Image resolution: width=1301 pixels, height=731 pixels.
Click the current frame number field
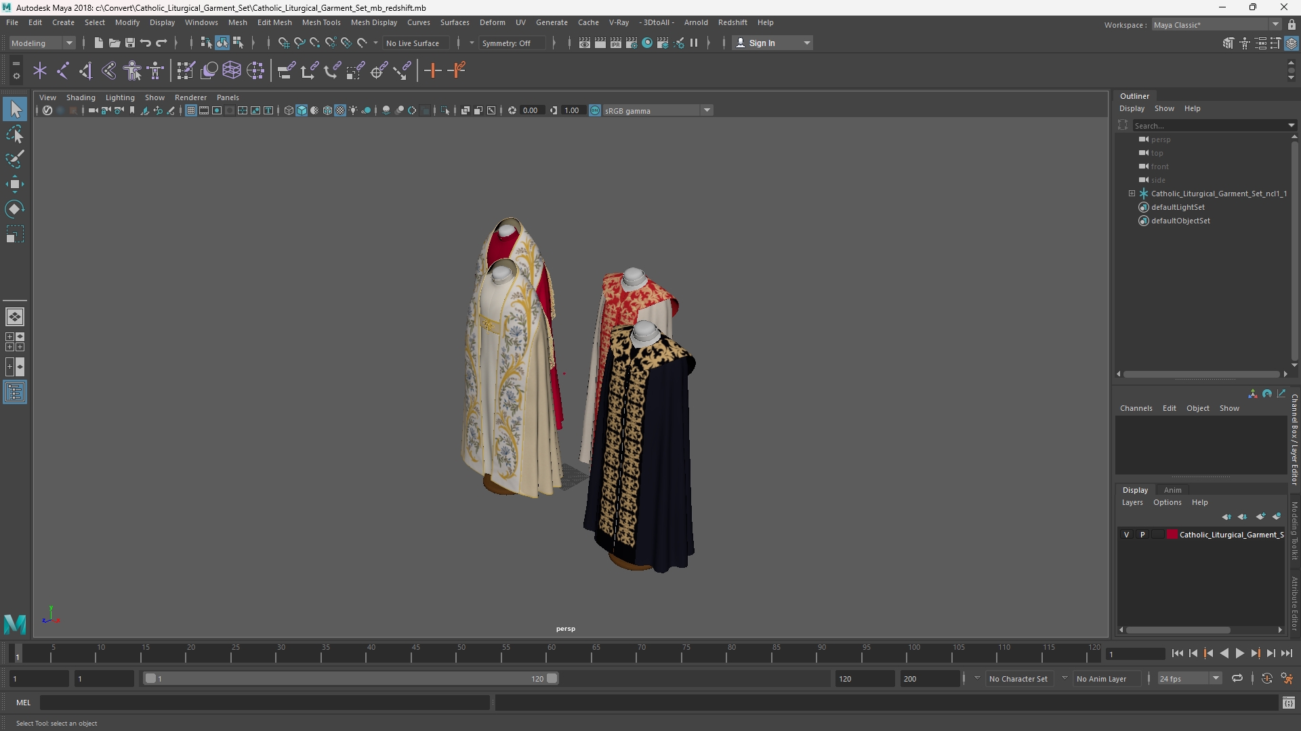(1135, 654)
